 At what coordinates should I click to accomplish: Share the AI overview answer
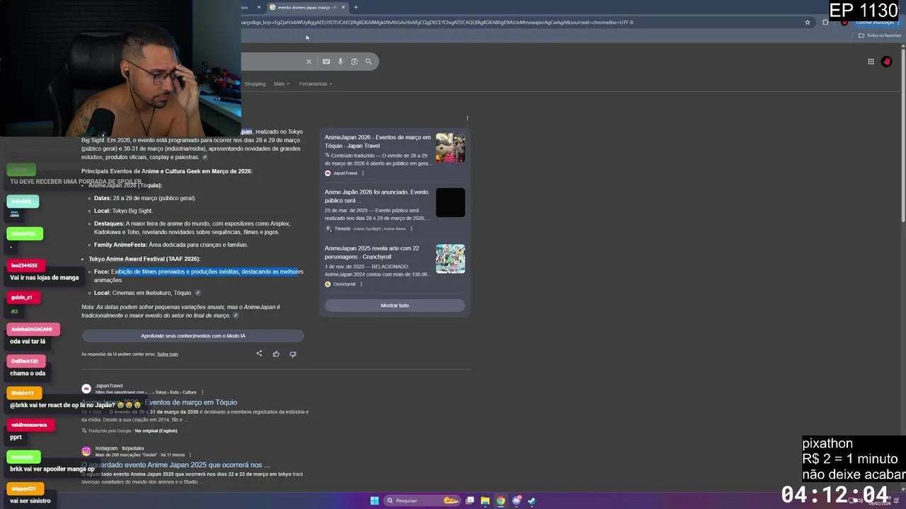pos(259,353)
